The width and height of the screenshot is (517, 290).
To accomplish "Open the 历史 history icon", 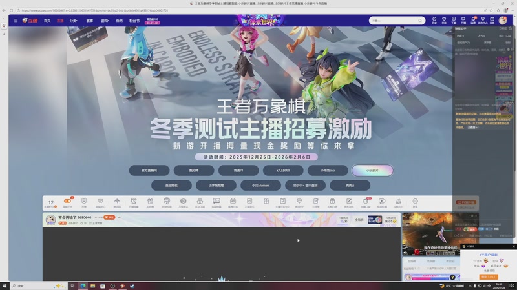I will pyautogui.click(x=434, y=21).
